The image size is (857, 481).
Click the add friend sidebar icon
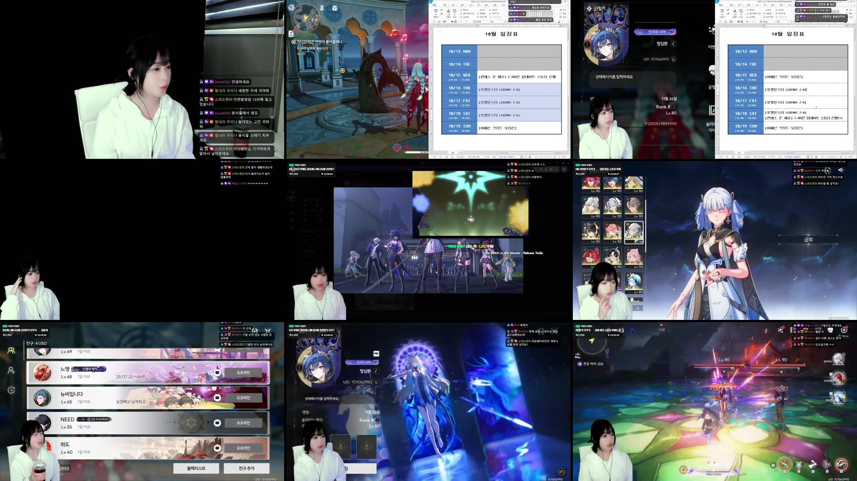tap(11, 370)
